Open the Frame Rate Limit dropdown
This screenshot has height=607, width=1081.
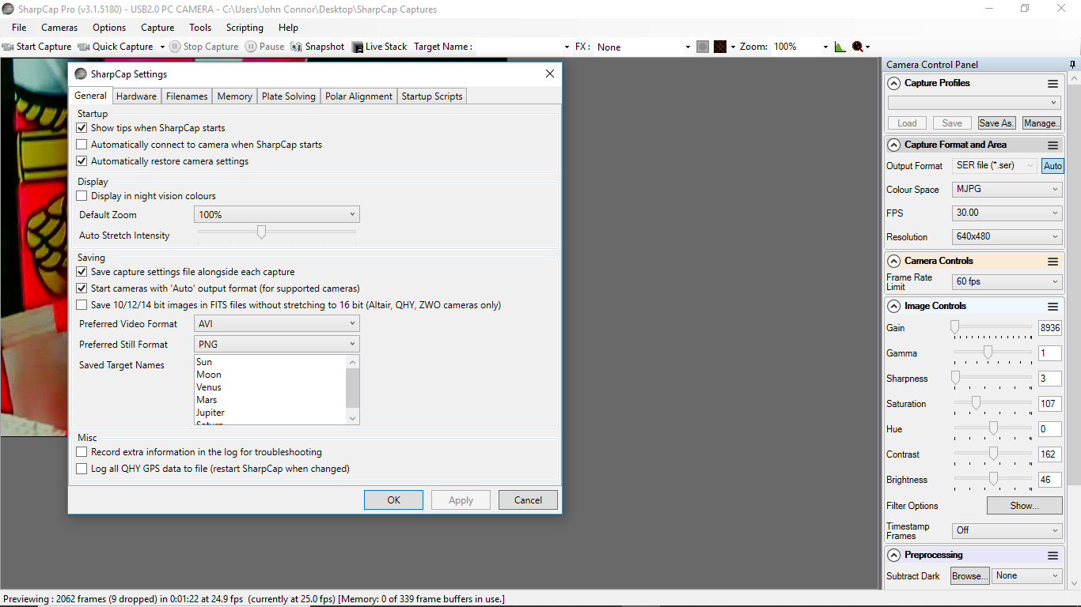[x=1007, y=281]
